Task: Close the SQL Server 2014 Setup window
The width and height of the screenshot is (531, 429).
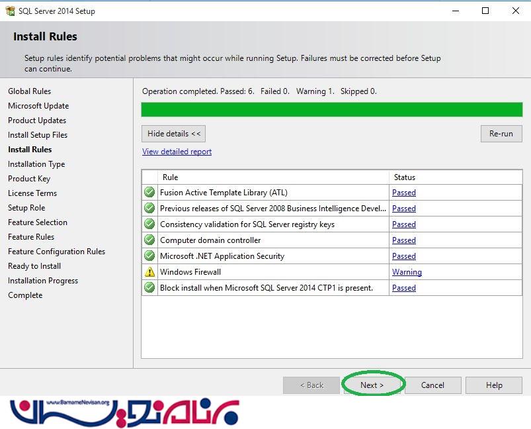Action: coord(515,11)
